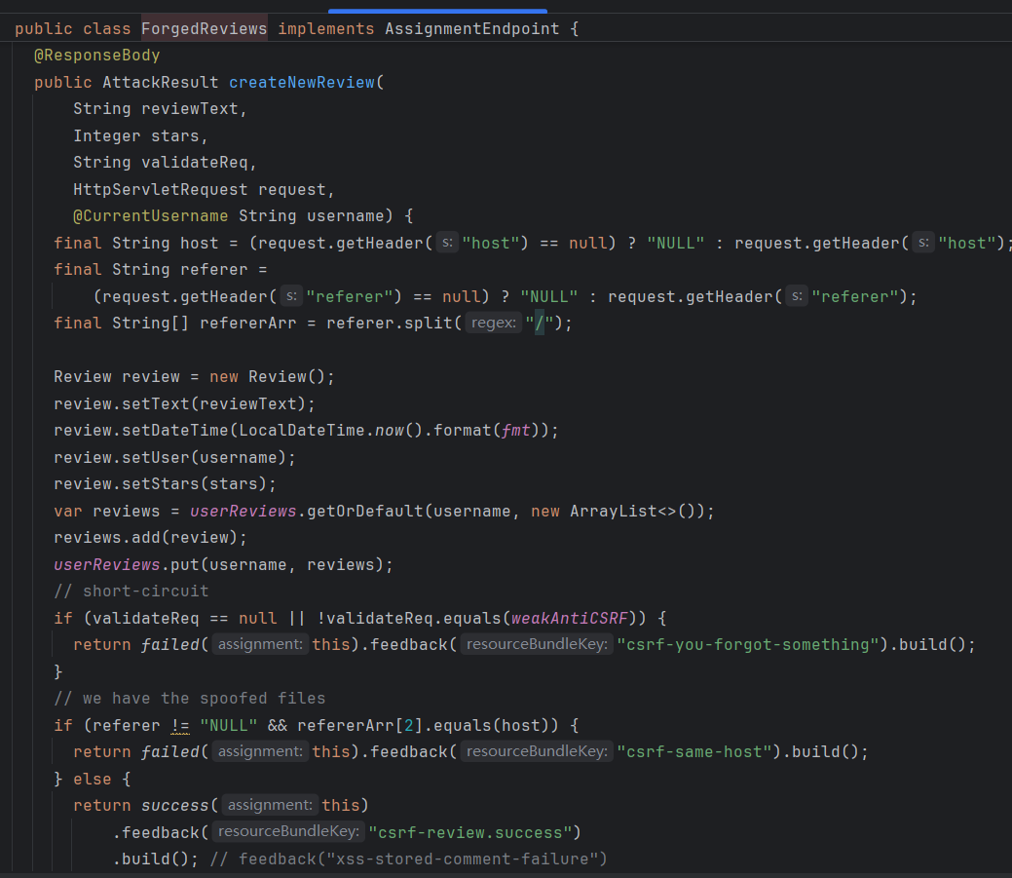
Task: Click the AssignmentEndpoint interface name
Action: click(471, 28)
